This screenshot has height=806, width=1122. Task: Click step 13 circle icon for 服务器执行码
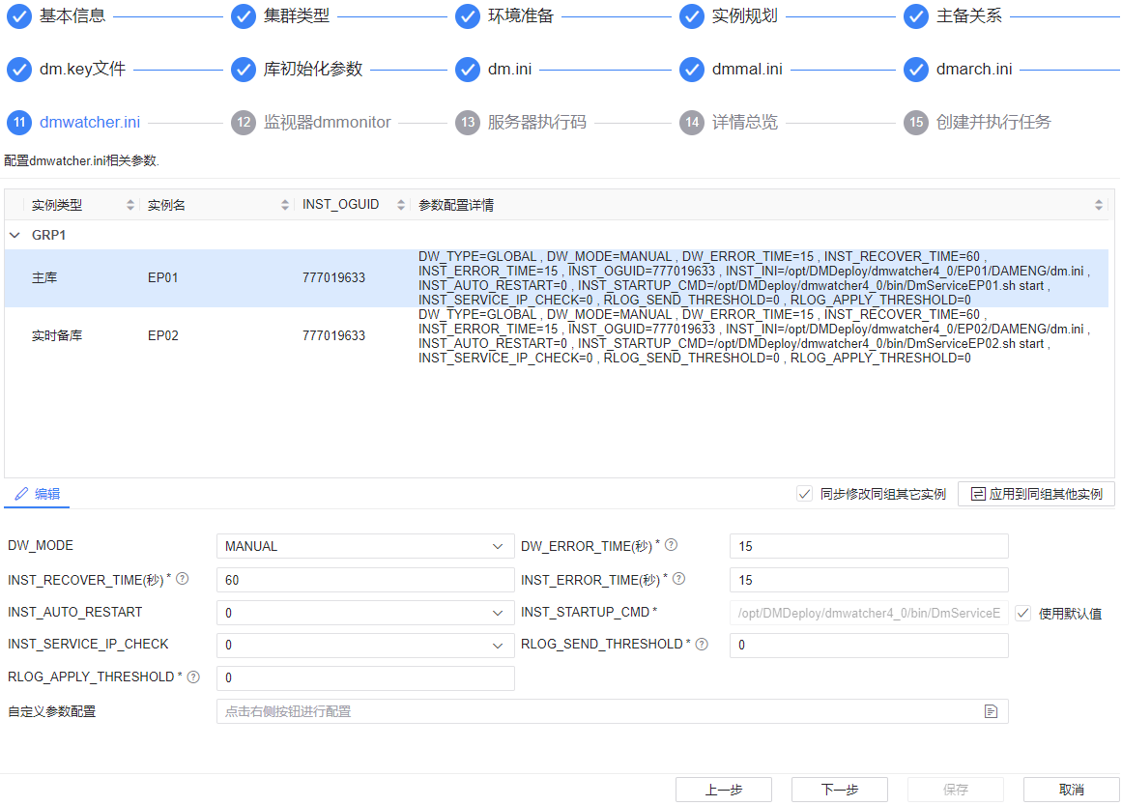point(468,123)
